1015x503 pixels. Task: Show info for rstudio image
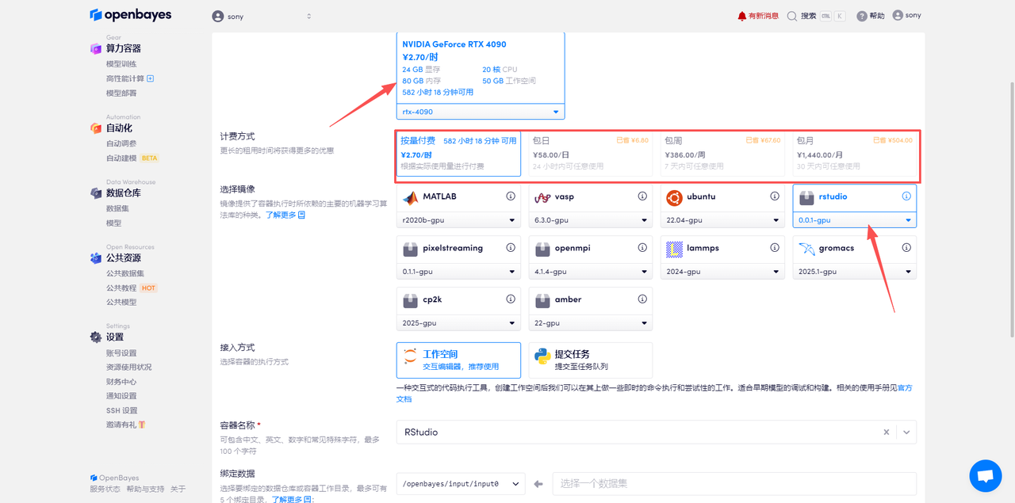(x=906, y=196)
